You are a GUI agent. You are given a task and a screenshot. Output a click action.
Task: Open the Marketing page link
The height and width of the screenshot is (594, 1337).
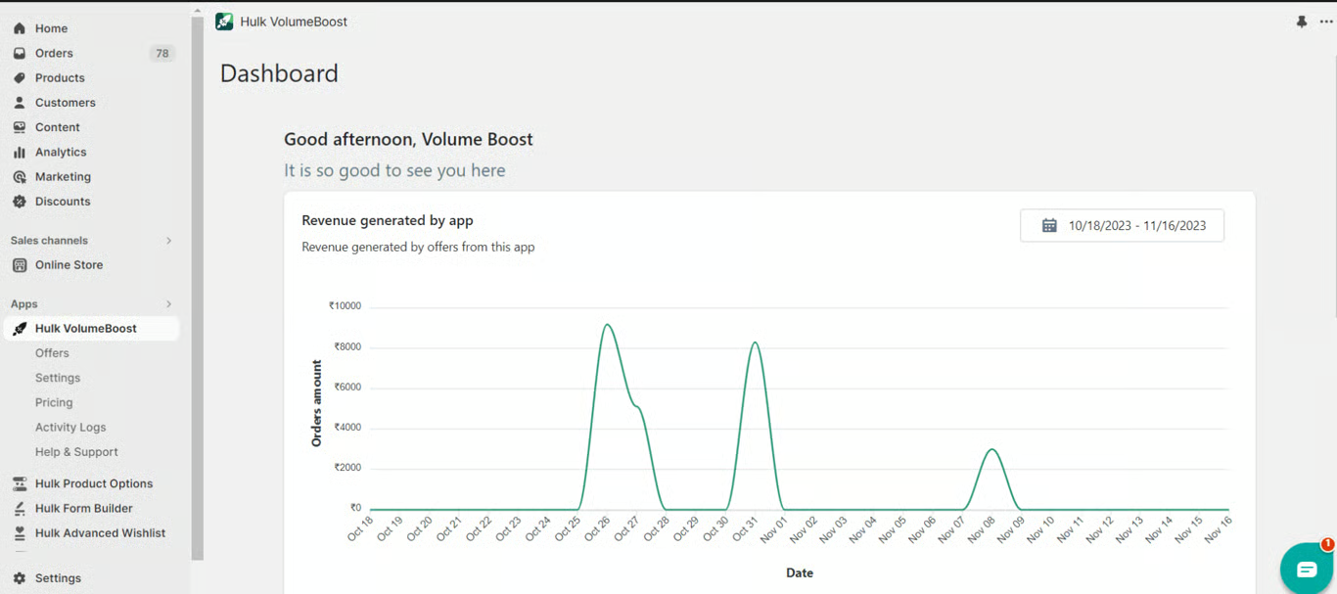pyautogui.click(x=63, y=176)
